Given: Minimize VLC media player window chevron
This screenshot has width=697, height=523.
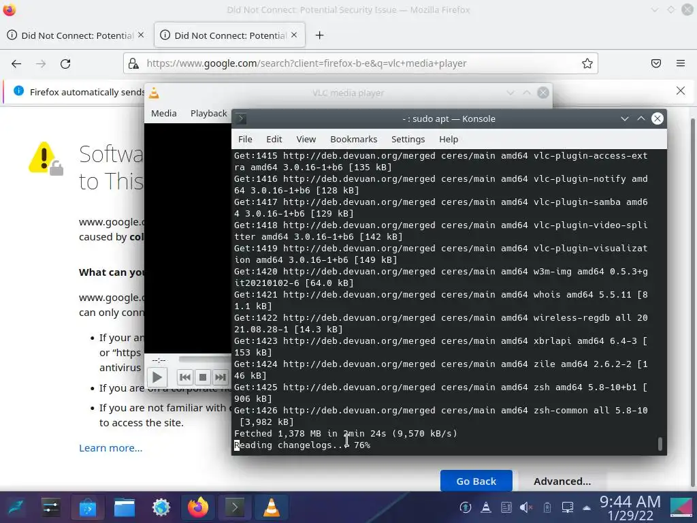Looking at the screenshot, I should 510,93.
